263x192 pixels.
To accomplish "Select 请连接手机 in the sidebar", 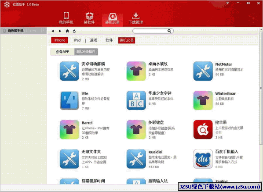I will click(x=23, y=31).
